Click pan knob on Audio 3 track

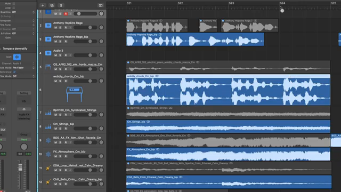pos(101,55)
